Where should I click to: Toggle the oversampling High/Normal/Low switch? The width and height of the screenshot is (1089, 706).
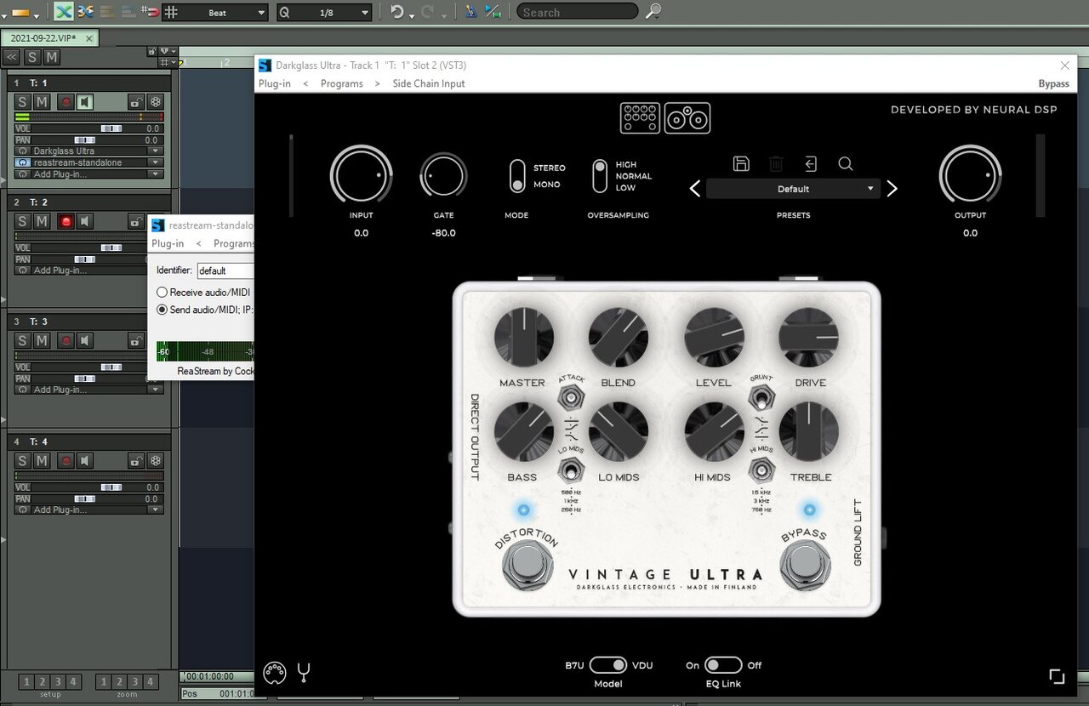[x=600, y=176]
